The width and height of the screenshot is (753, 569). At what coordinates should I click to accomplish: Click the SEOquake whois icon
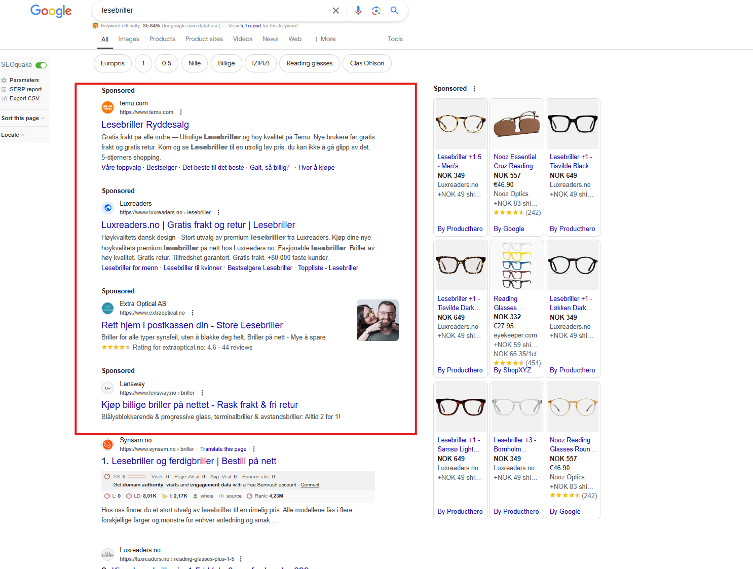click(195, 497)
